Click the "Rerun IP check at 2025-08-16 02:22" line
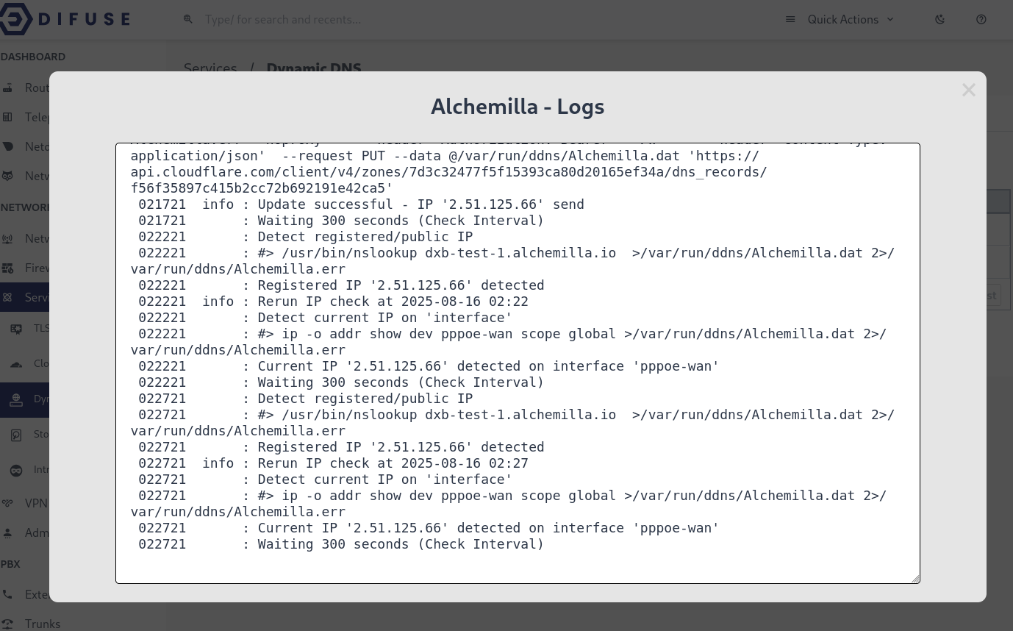Screen dimensions: 1013x631 pos(333,302)
